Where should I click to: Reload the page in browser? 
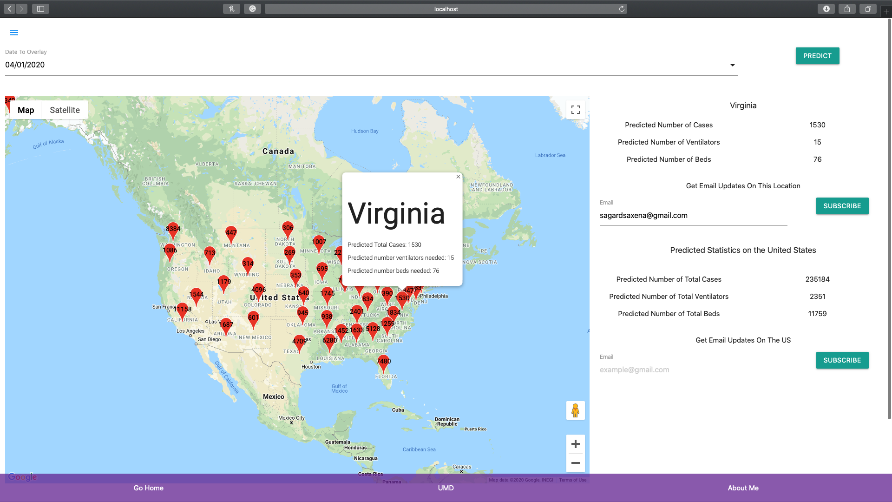[x=622, y=9]
